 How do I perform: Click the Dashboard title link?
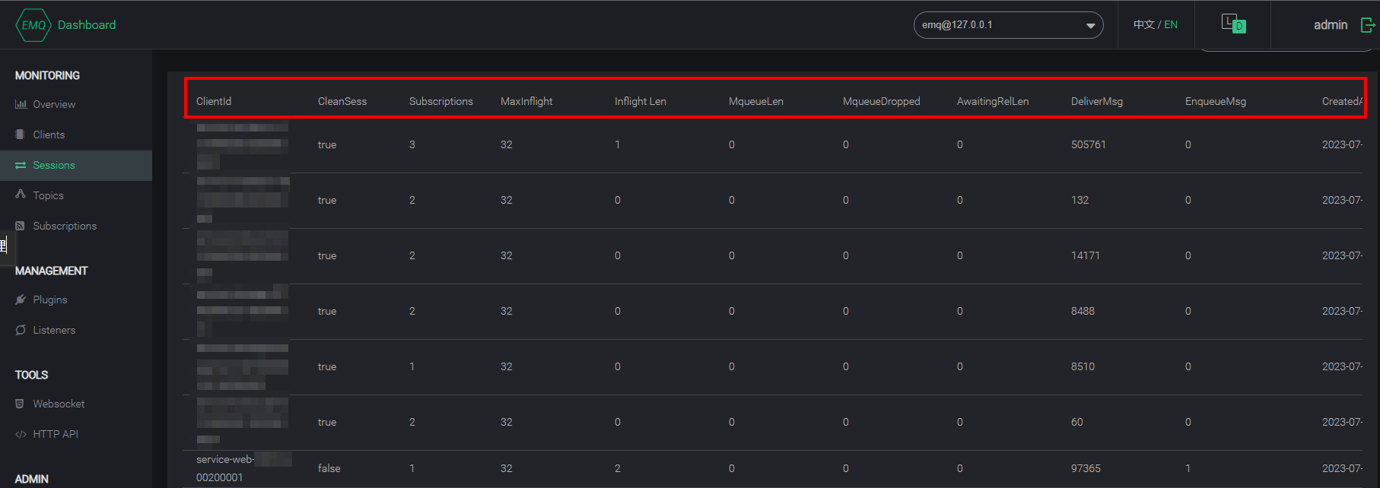pyautogui.click(x=87, y=25)
